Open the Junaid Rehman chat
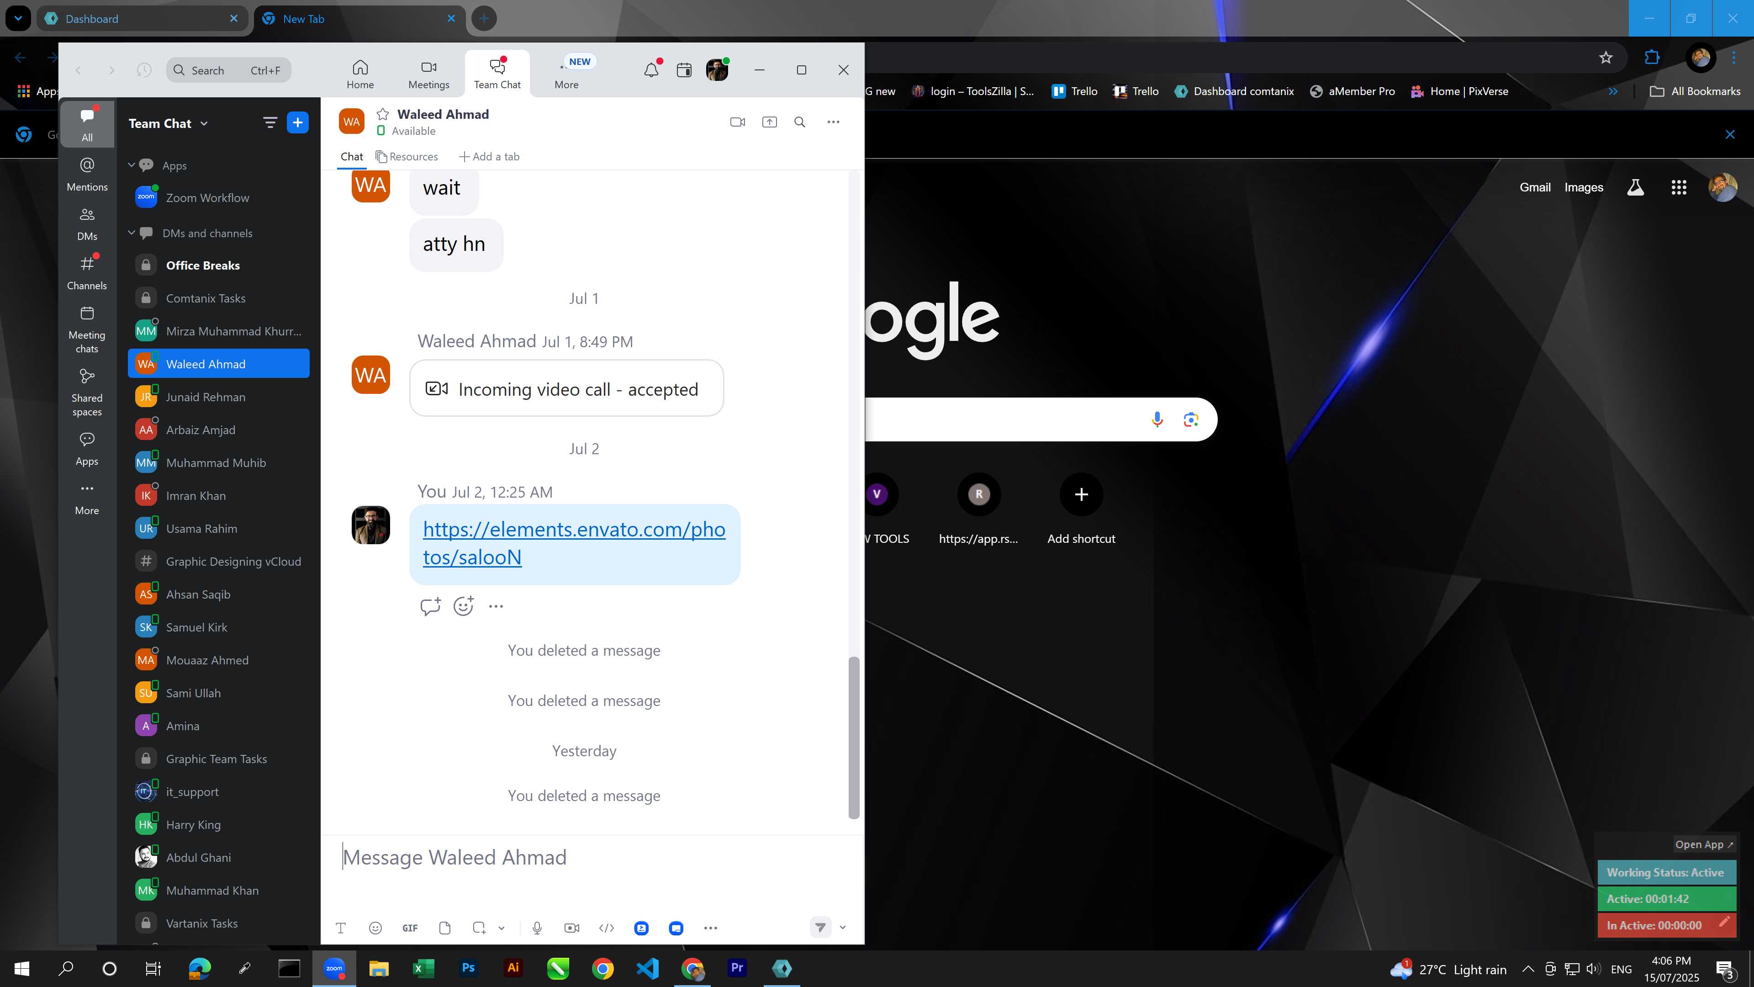Image resolution: width=1754 pixels, height=987 pixels. click(219, 397)
